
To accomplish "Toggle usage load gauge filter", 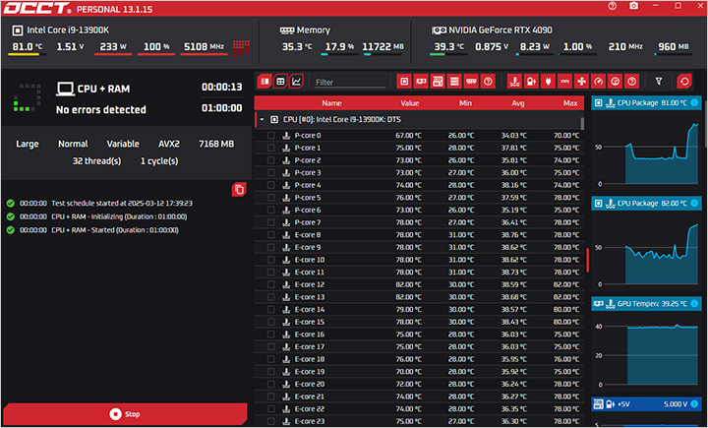I will click(615, 82).
